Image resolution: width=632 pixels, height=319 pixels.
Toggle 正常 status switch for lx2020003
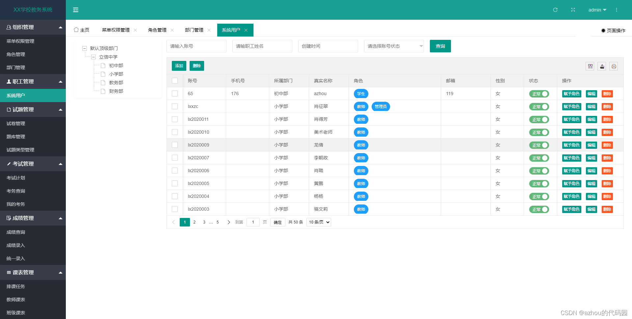539,209
